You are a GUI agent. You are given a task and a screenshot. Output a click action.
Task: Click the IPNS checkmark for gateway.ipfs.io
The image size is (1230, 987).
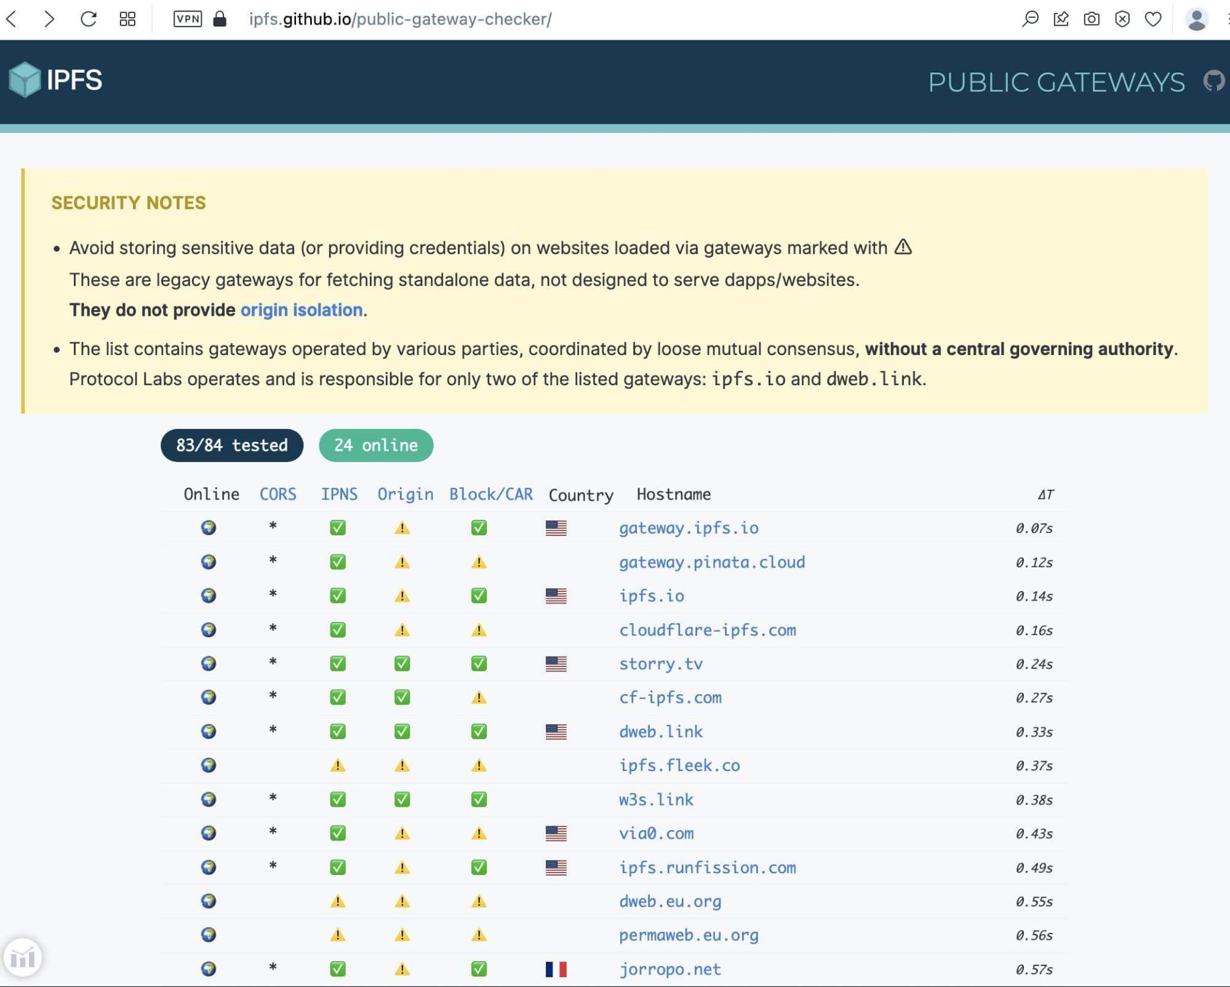pos(338,528)
